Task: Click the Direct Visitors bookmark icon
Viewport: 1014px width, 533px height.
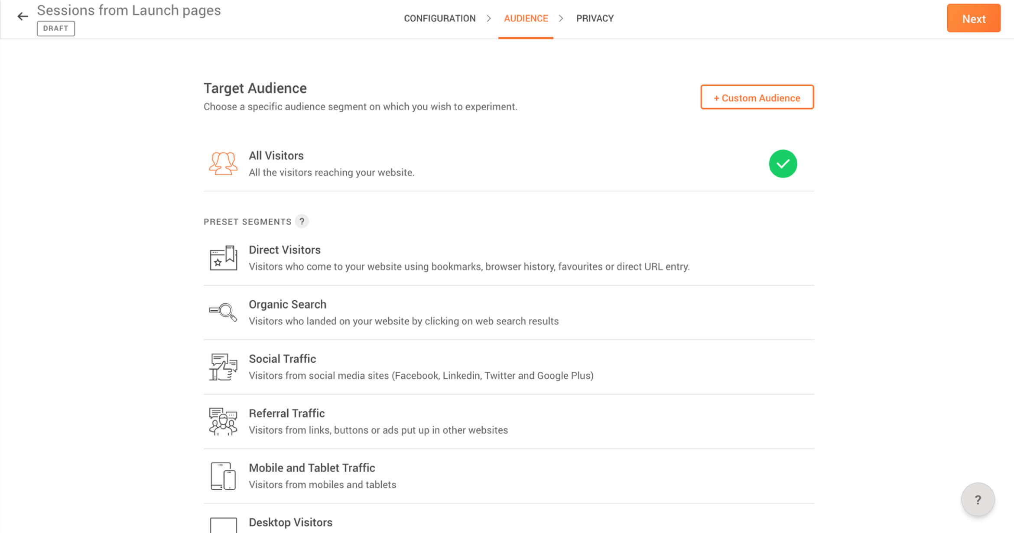Action: point(223,258)
